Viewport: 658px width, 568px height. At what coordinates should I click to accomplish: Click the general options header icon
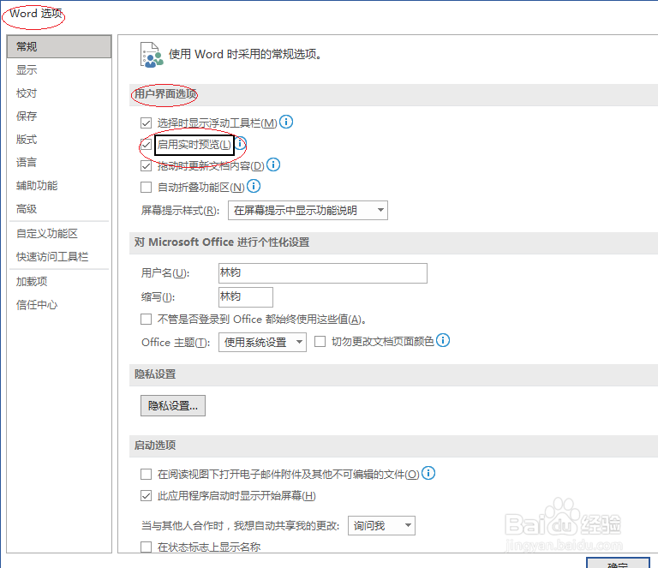pyautogui.click(x=151, y=55)
